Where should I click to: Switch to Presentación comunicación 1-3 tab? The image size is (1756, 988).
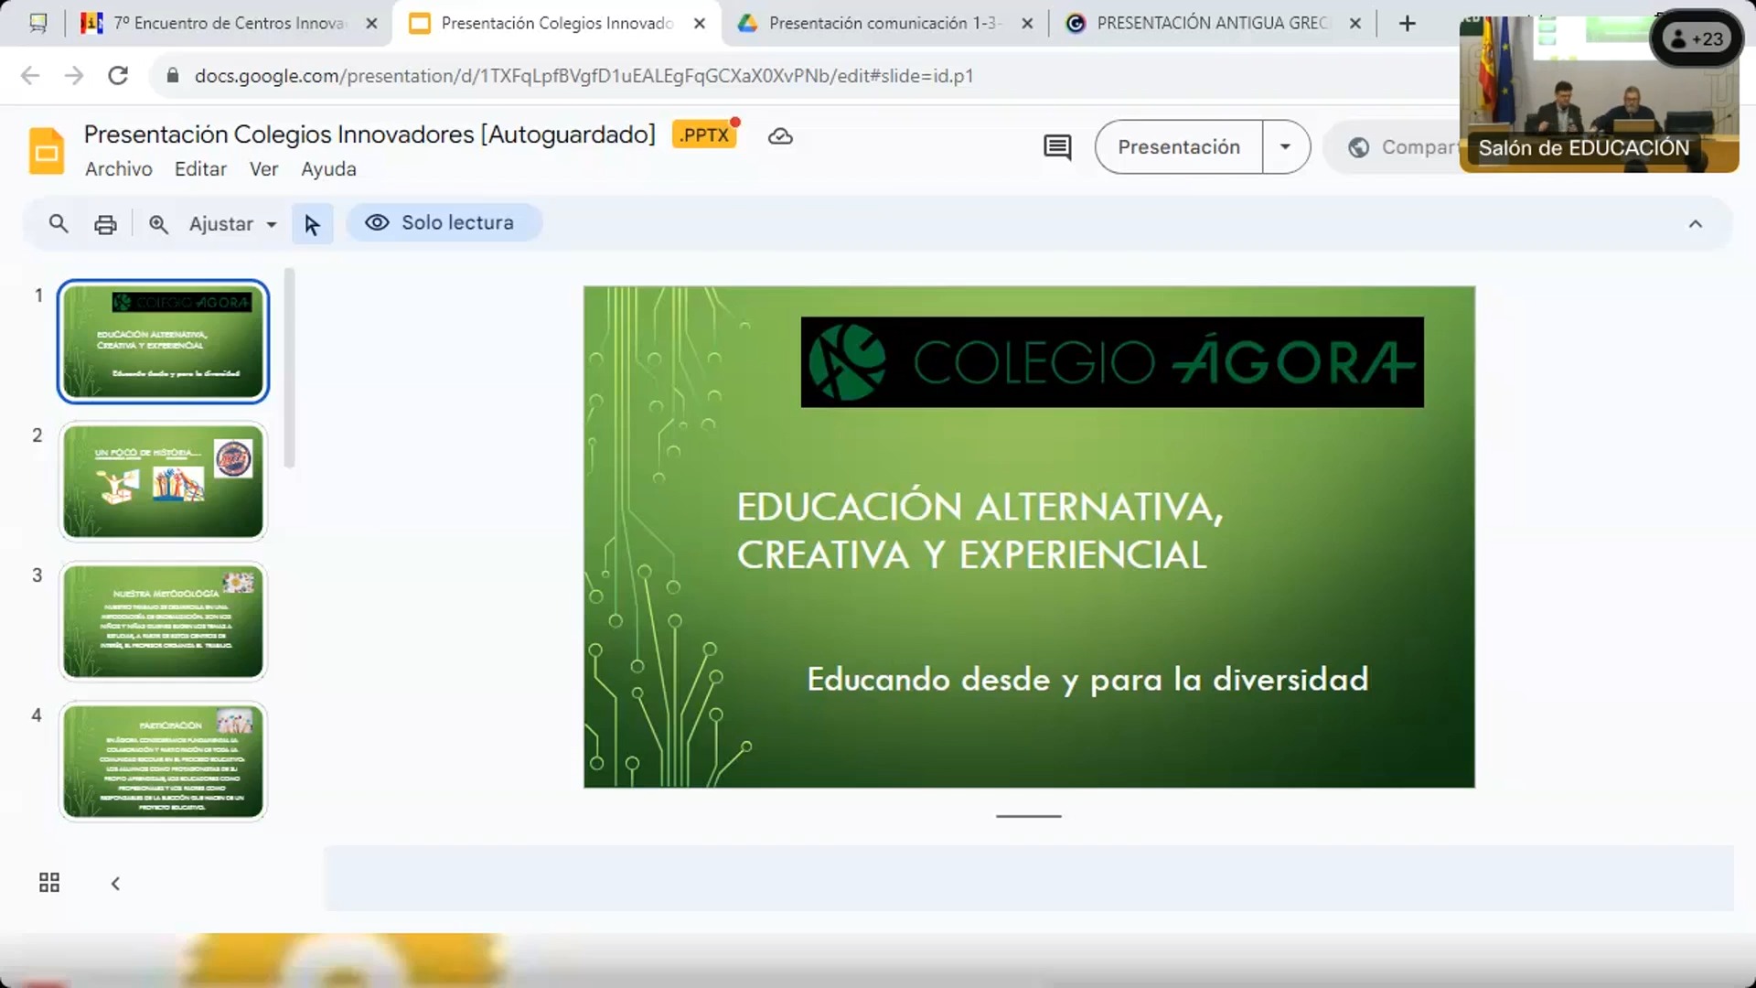pyautogui.click(x=883, y=24)
